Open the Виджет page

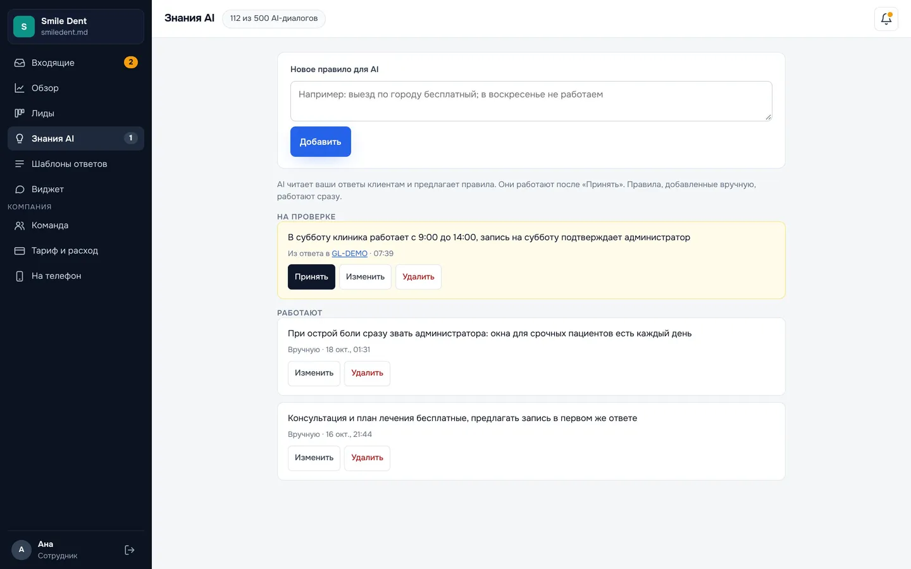[x=76, y=189]
